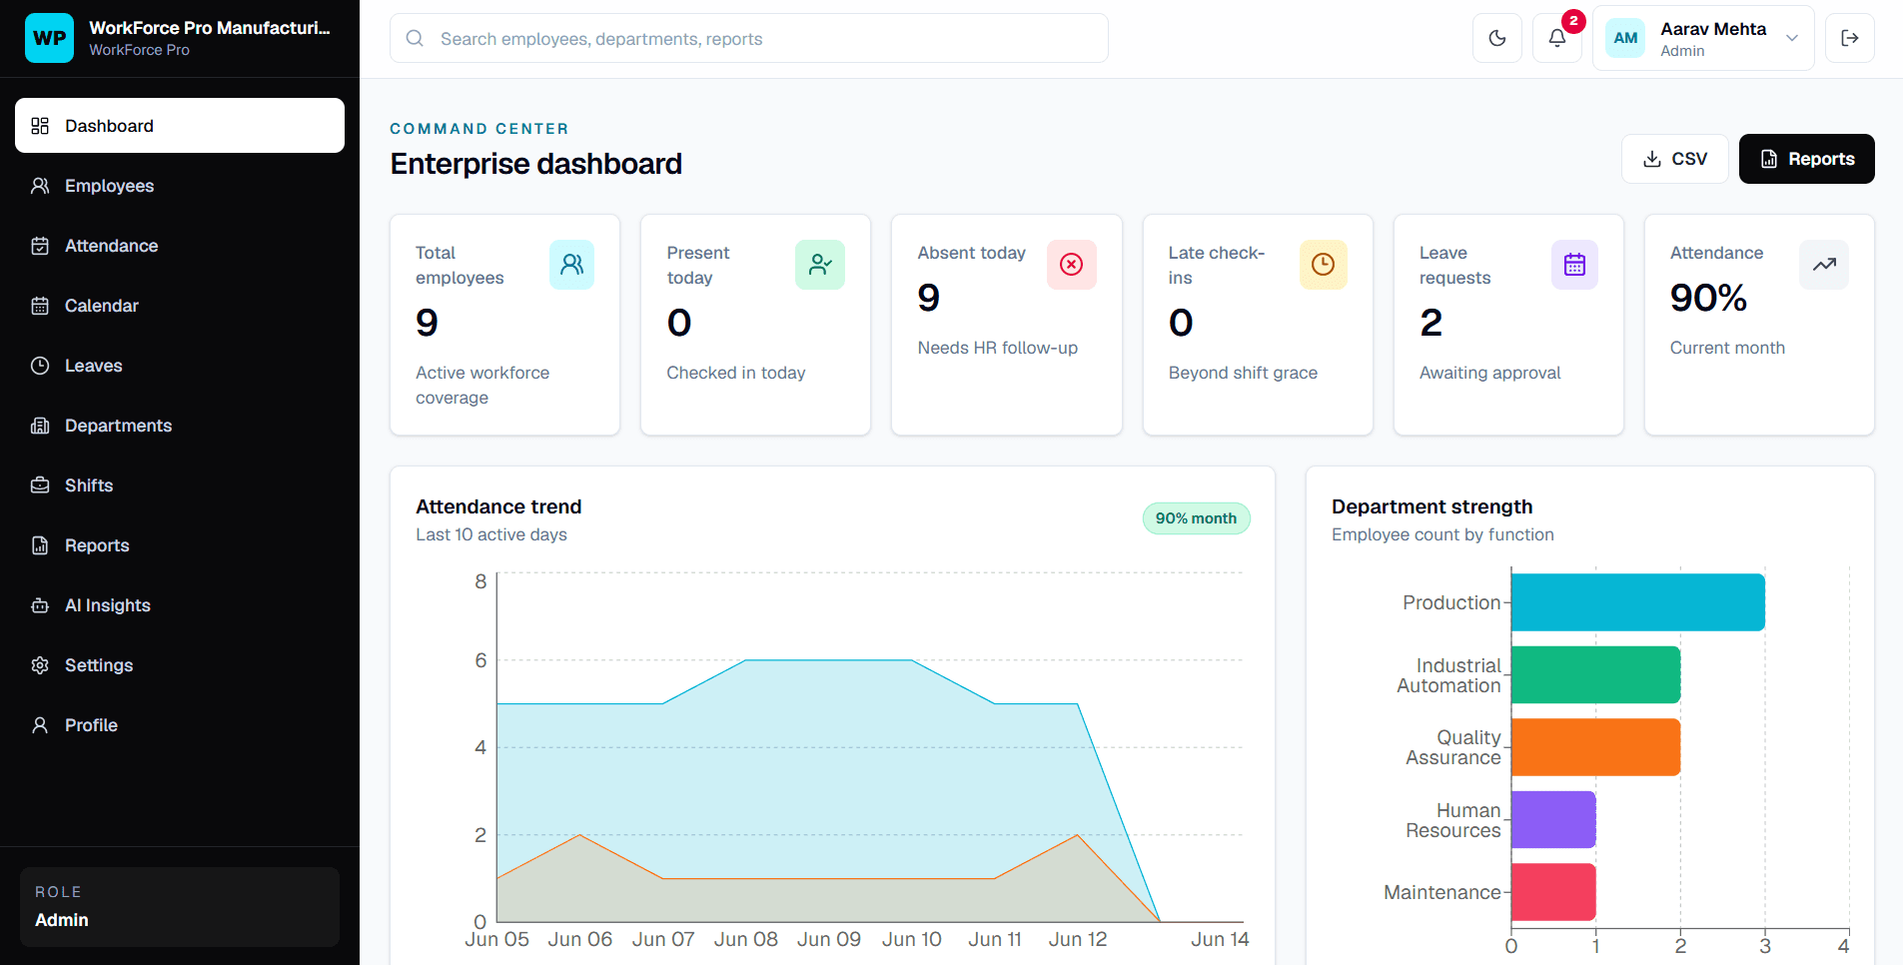Click the Employees people icon in sidebar

40,186
